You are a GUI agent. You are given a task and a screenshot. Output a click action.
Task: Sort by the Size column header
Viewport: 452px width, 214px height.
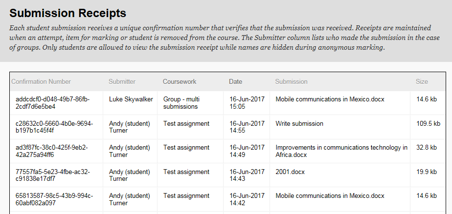422,81
